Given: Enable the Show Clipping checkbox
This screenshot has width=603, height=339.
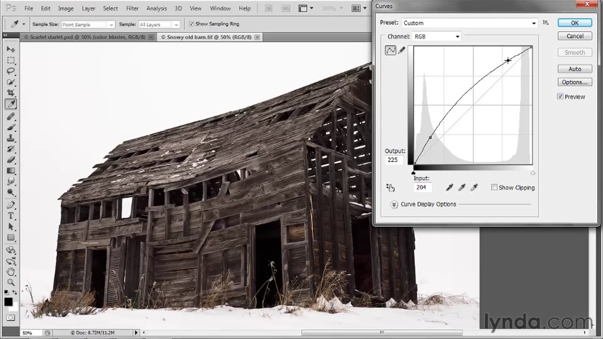Looking at the screenshot, I should tap(494, 187).
